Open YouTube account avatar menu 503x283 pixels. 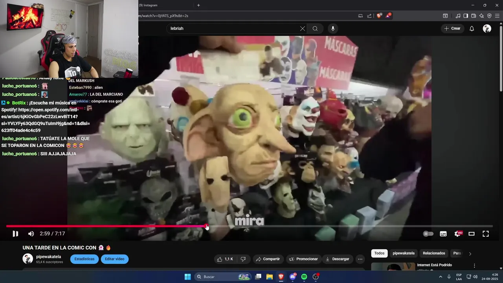(x=487, y=28)
